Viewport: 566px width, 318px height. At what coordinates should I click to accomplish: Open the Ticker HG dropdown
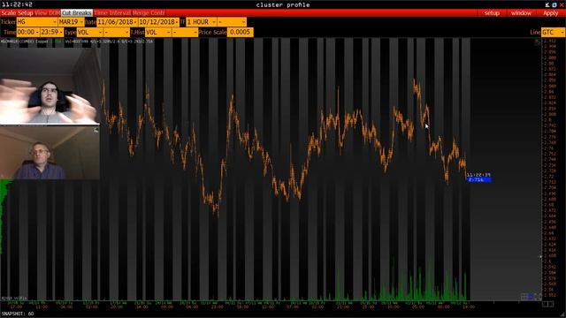pyautogui.click(x=37, y=22)
